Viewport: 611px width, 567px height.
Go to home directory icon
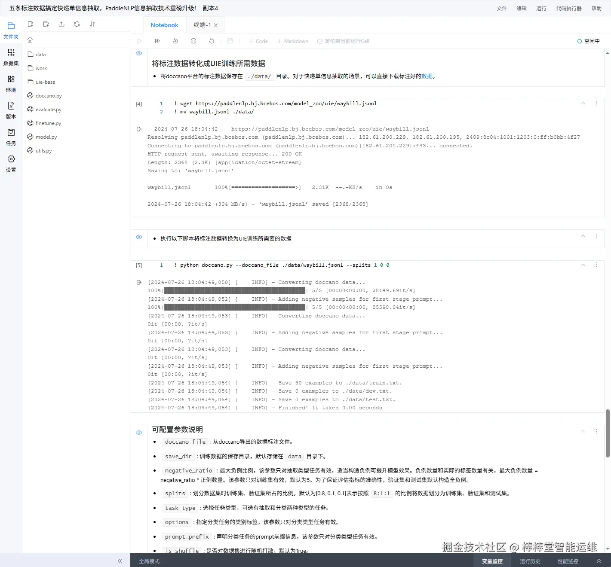(30, 40)
